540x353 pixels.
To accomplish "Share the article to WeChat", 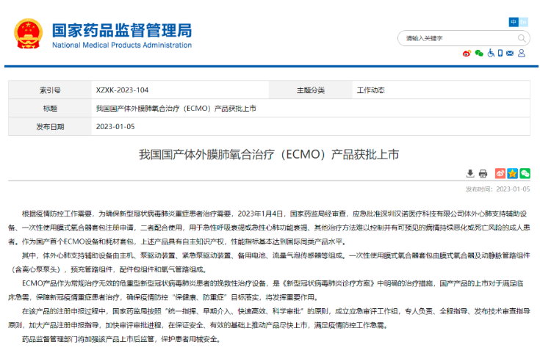I will 525,174.
